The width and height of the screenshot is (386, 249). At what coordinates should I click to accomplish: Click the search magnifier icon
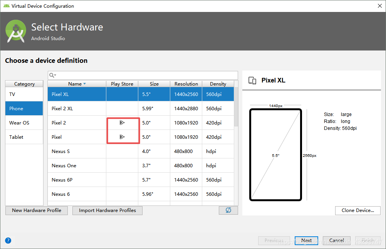52,75
